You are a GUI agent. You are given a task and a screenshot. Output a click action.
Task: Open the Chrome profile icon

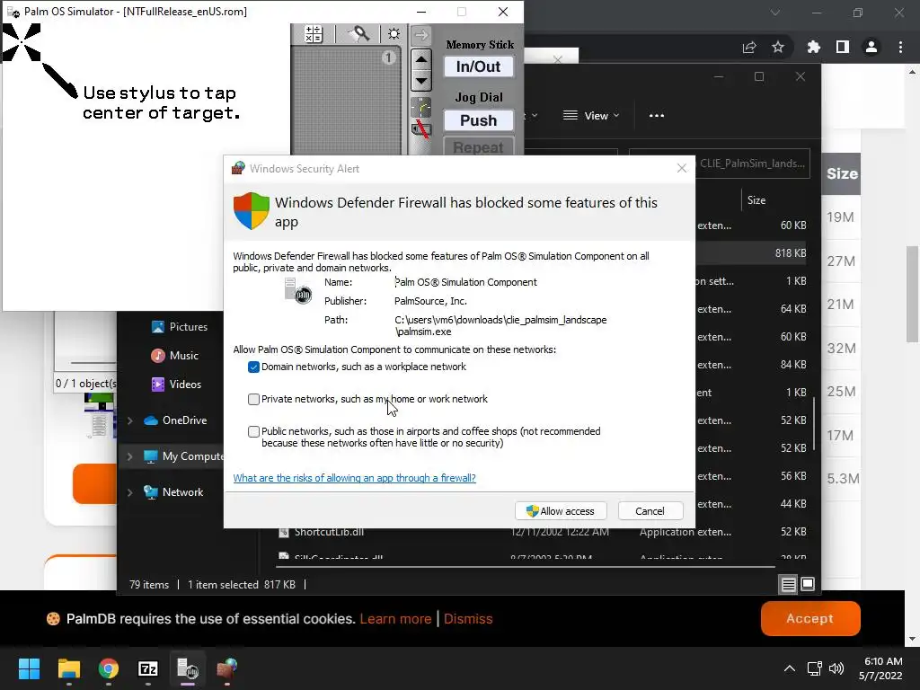point(871,47)
